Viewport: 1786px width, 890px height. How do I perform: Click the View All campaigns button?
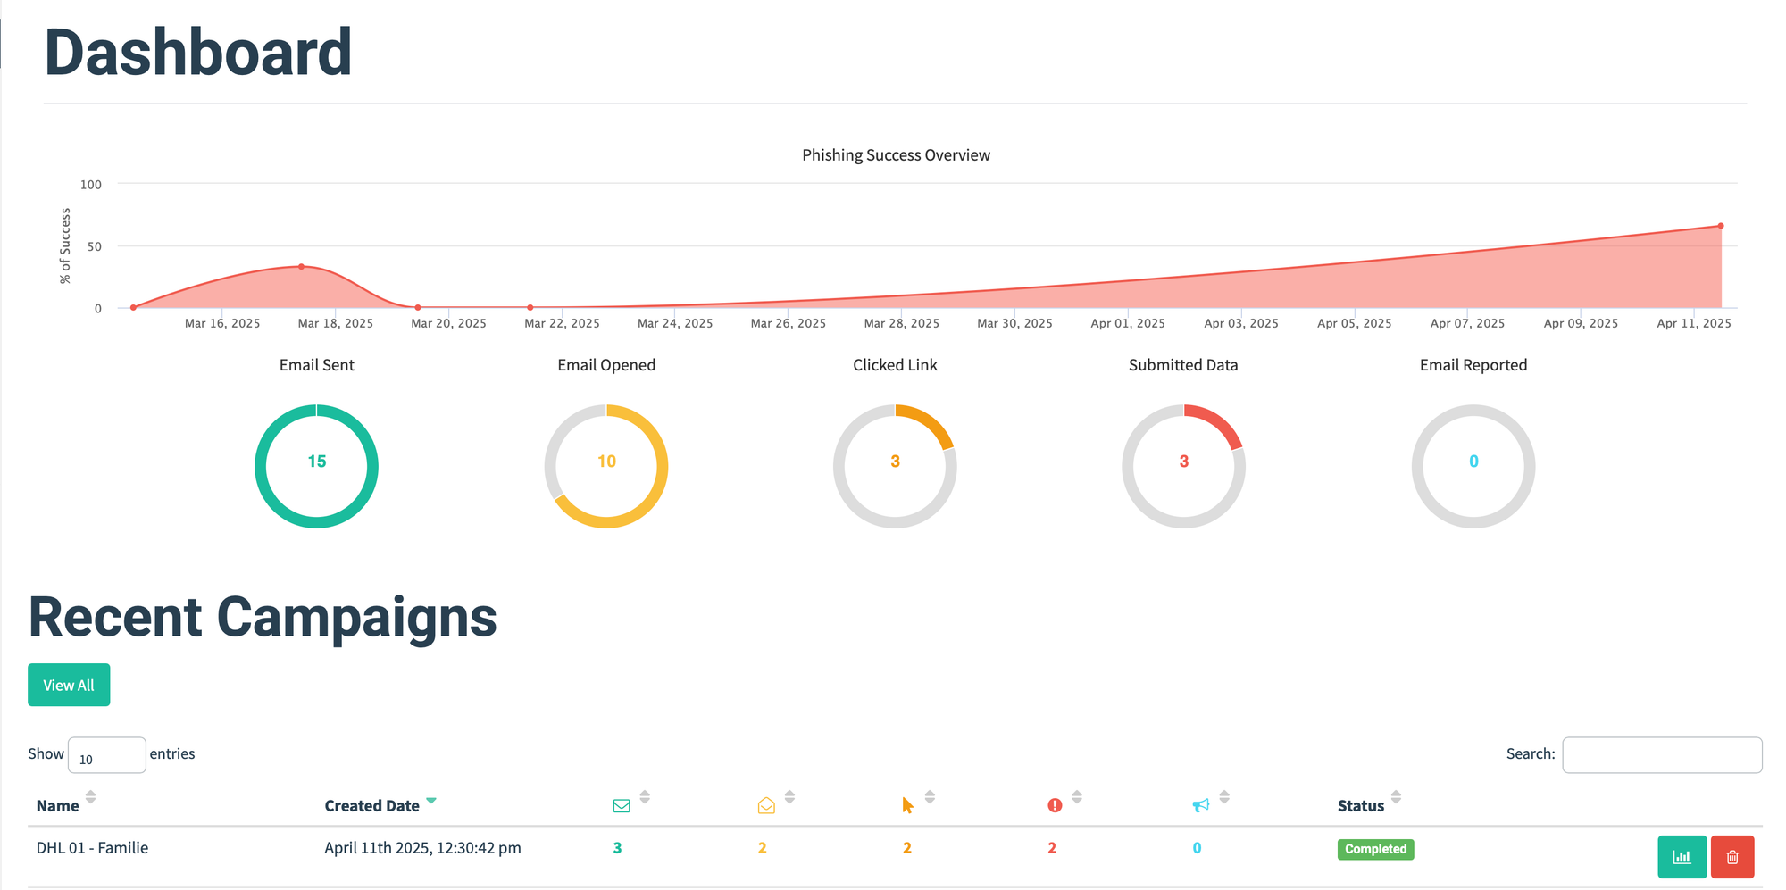(x=69, y=685)
